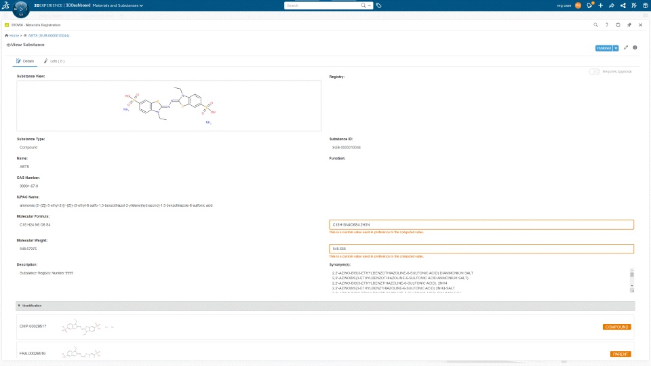Select the 2NH4 synonym line

point(389,283)
